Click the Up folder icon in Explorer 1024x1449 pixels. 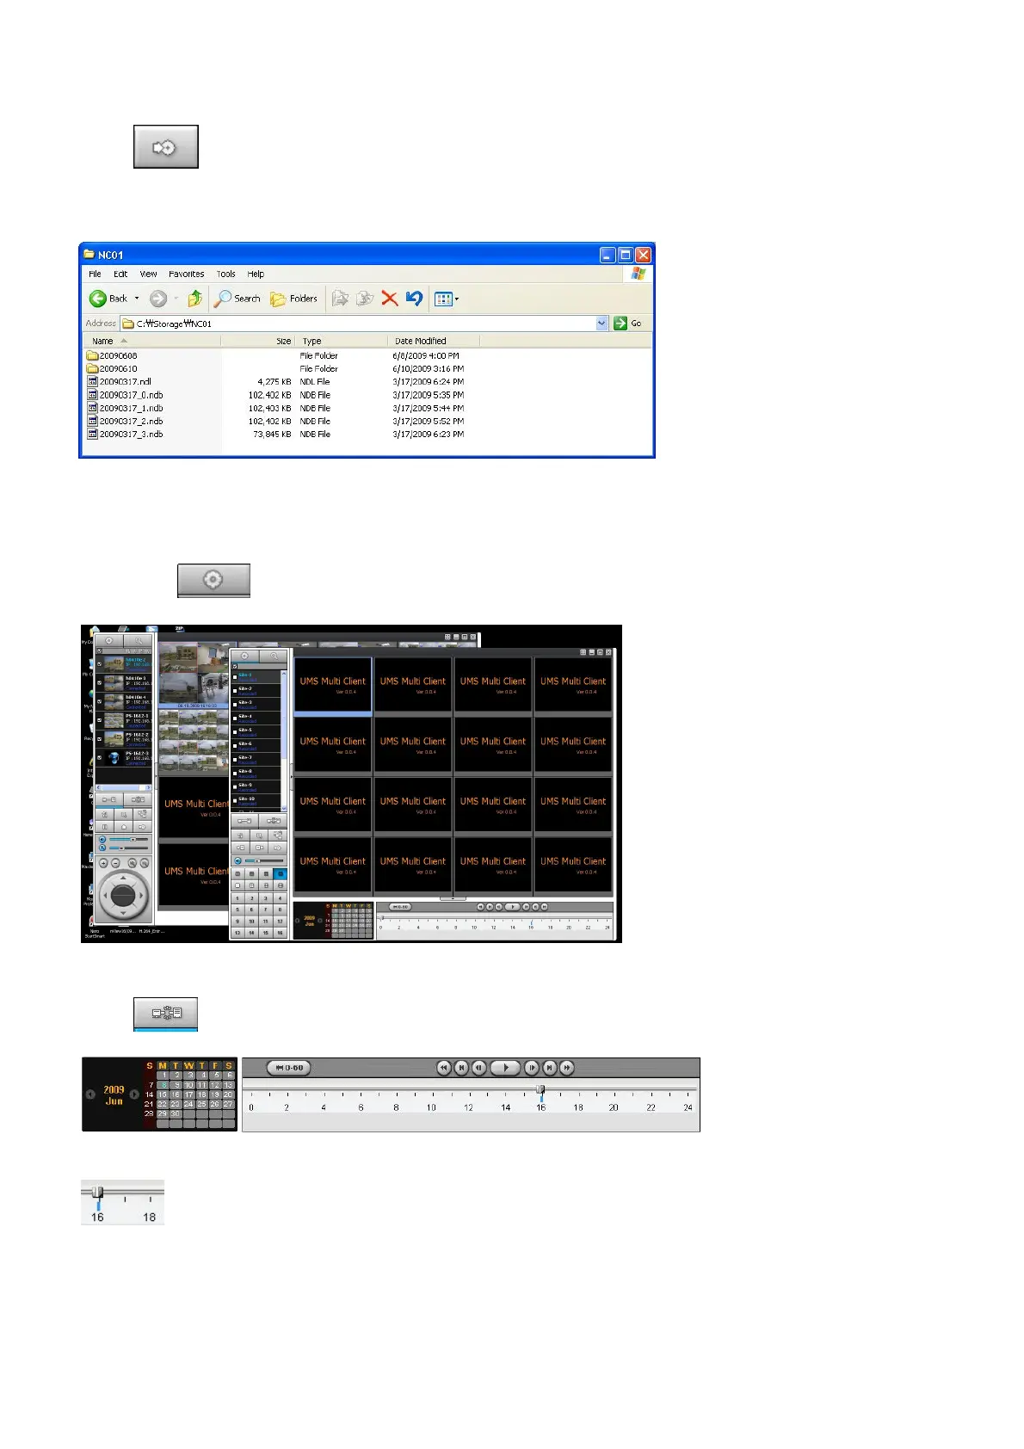point(195,299)
